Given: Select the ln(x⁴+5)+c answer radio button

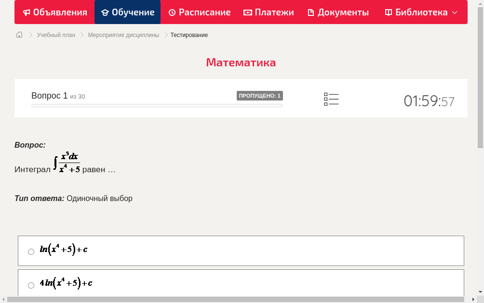Looking at the screenshot, I should click(x=31, y=252).
